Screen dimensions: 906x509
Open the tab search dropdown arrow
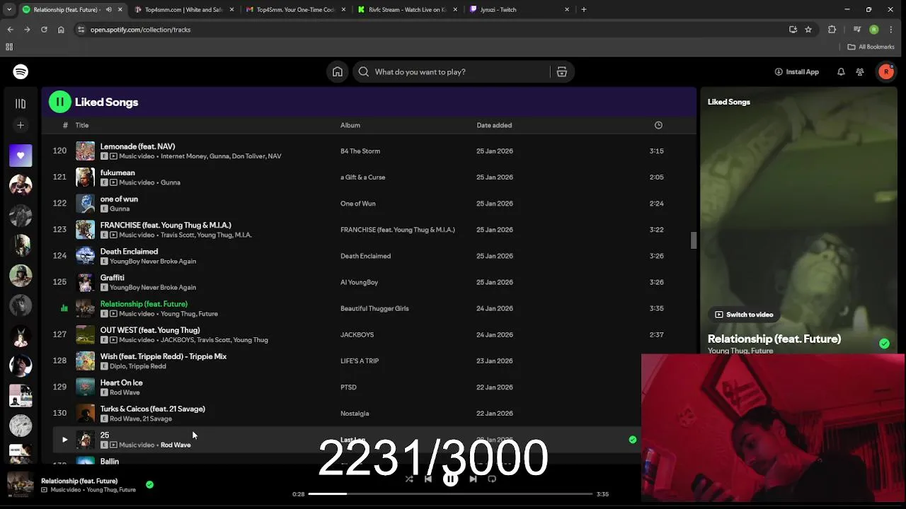[9, 10]
